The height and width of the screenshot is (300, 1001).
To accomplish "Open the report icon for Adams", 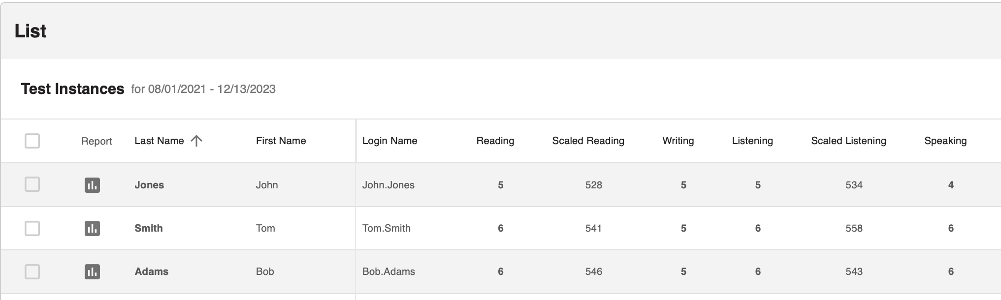I will [x=92, y=271].
